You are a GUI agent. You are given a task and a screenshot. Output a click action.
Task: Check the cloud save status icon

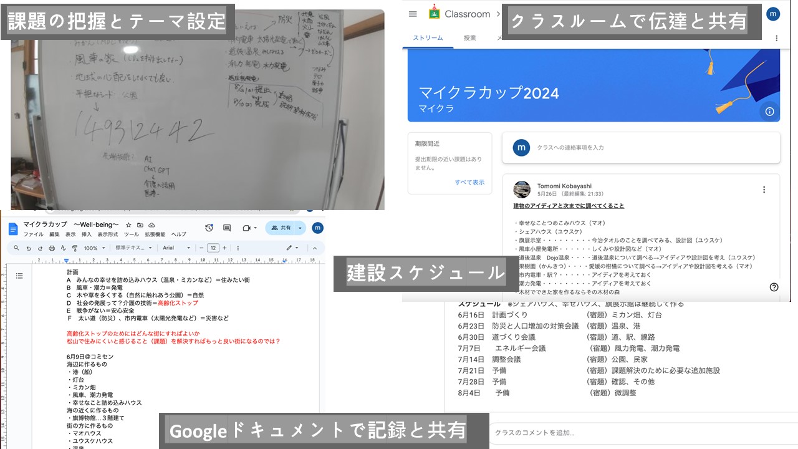pyautogui.click(x=151, y=225)
